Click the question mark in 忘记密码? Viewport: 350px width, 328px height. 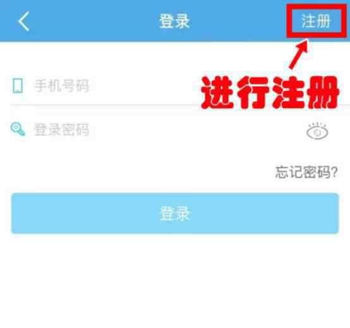point(334,172)
